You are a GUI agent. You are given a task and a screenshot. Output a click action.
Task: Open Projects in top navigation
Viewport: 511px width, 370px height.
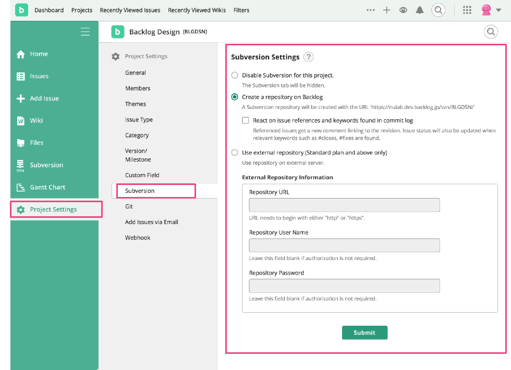(82, 10)
